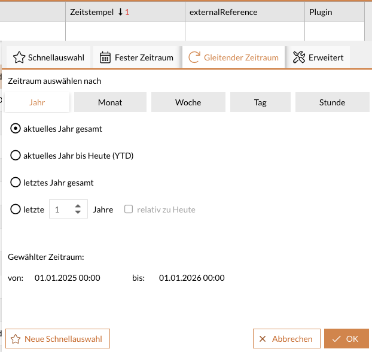Screen dimensions: 372x352
Task: Click the Neue Schnellauswahl button
Action: tap(57, 338)
